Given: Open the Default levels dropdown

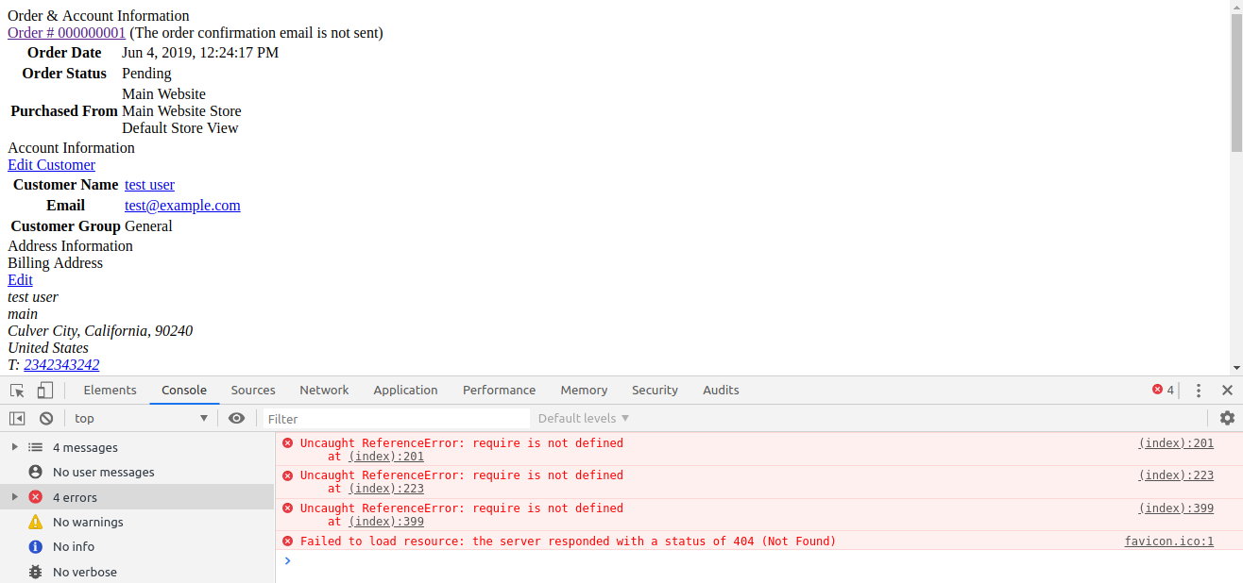Looking at the screenshot, I should point(583,419).
